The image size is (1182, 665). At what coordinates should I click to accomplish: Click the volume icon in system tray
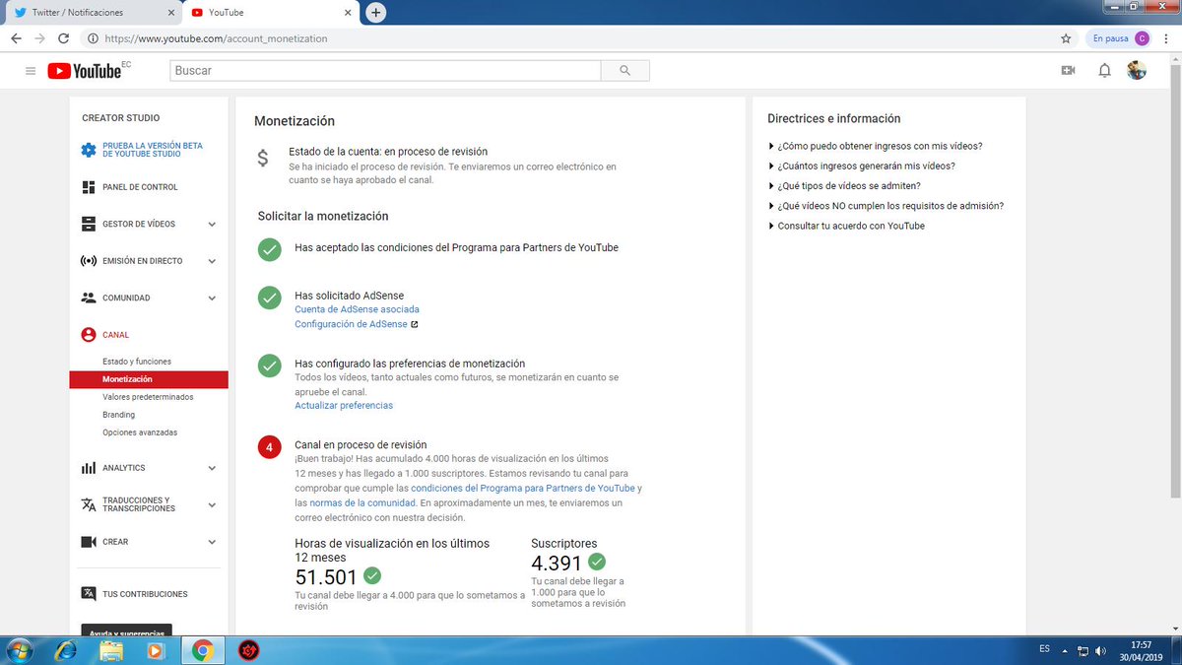1099,650
